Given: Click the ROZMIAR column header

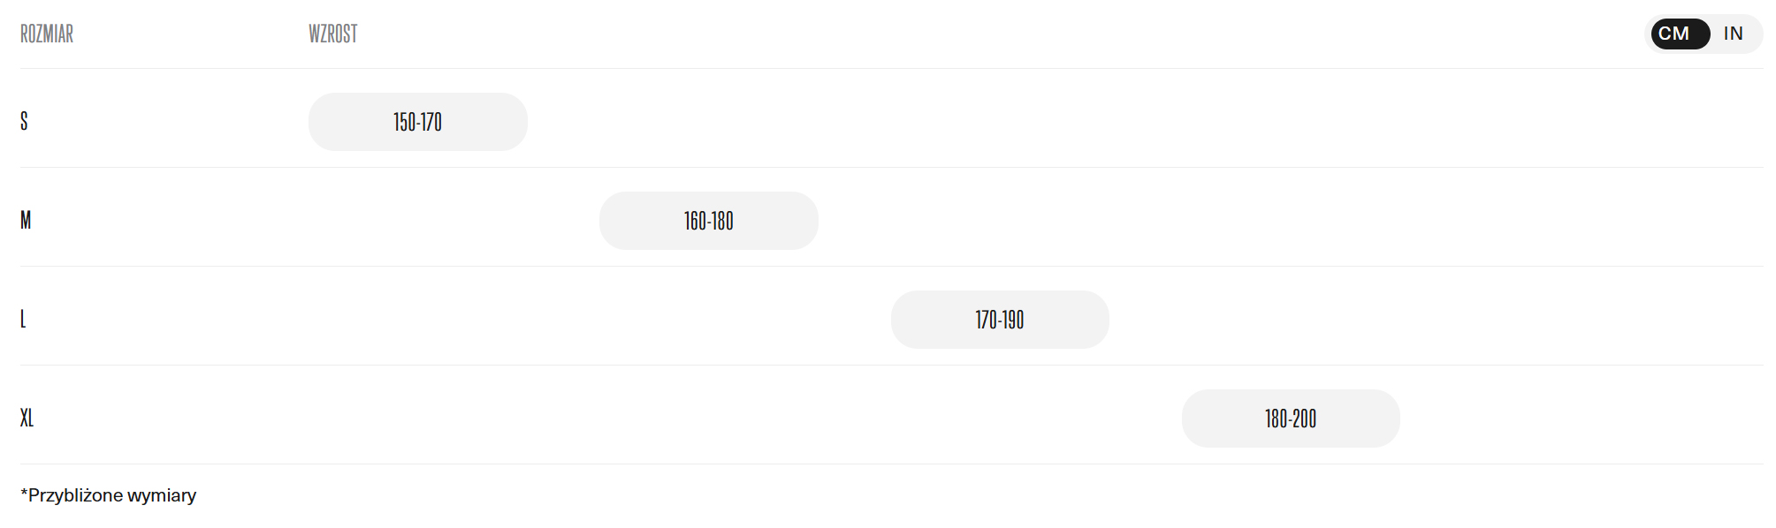Looking at the screenshot, I should (47, 34).
